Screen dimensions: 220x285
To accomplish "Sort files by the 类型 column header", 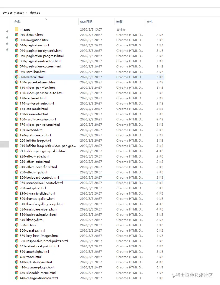I will pos(119,22).
